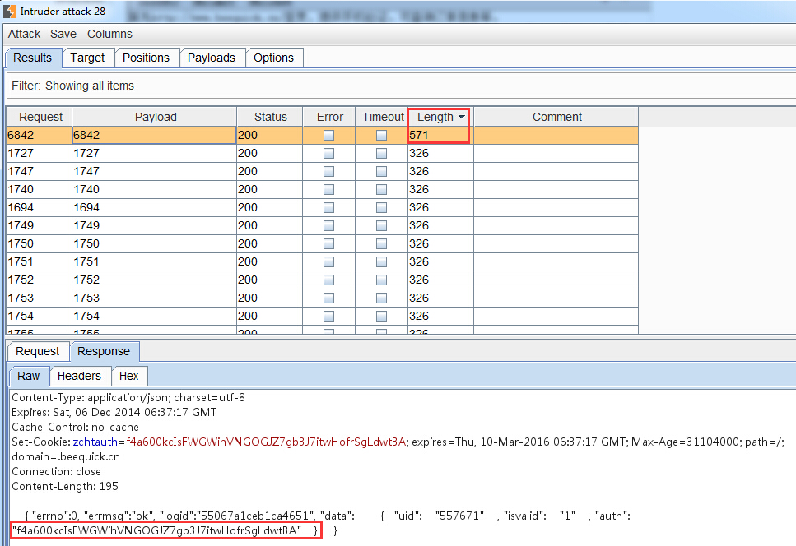Screen dimensions: 796x546
Task: Open the Save menu
Action: click(x=63, y=34)
